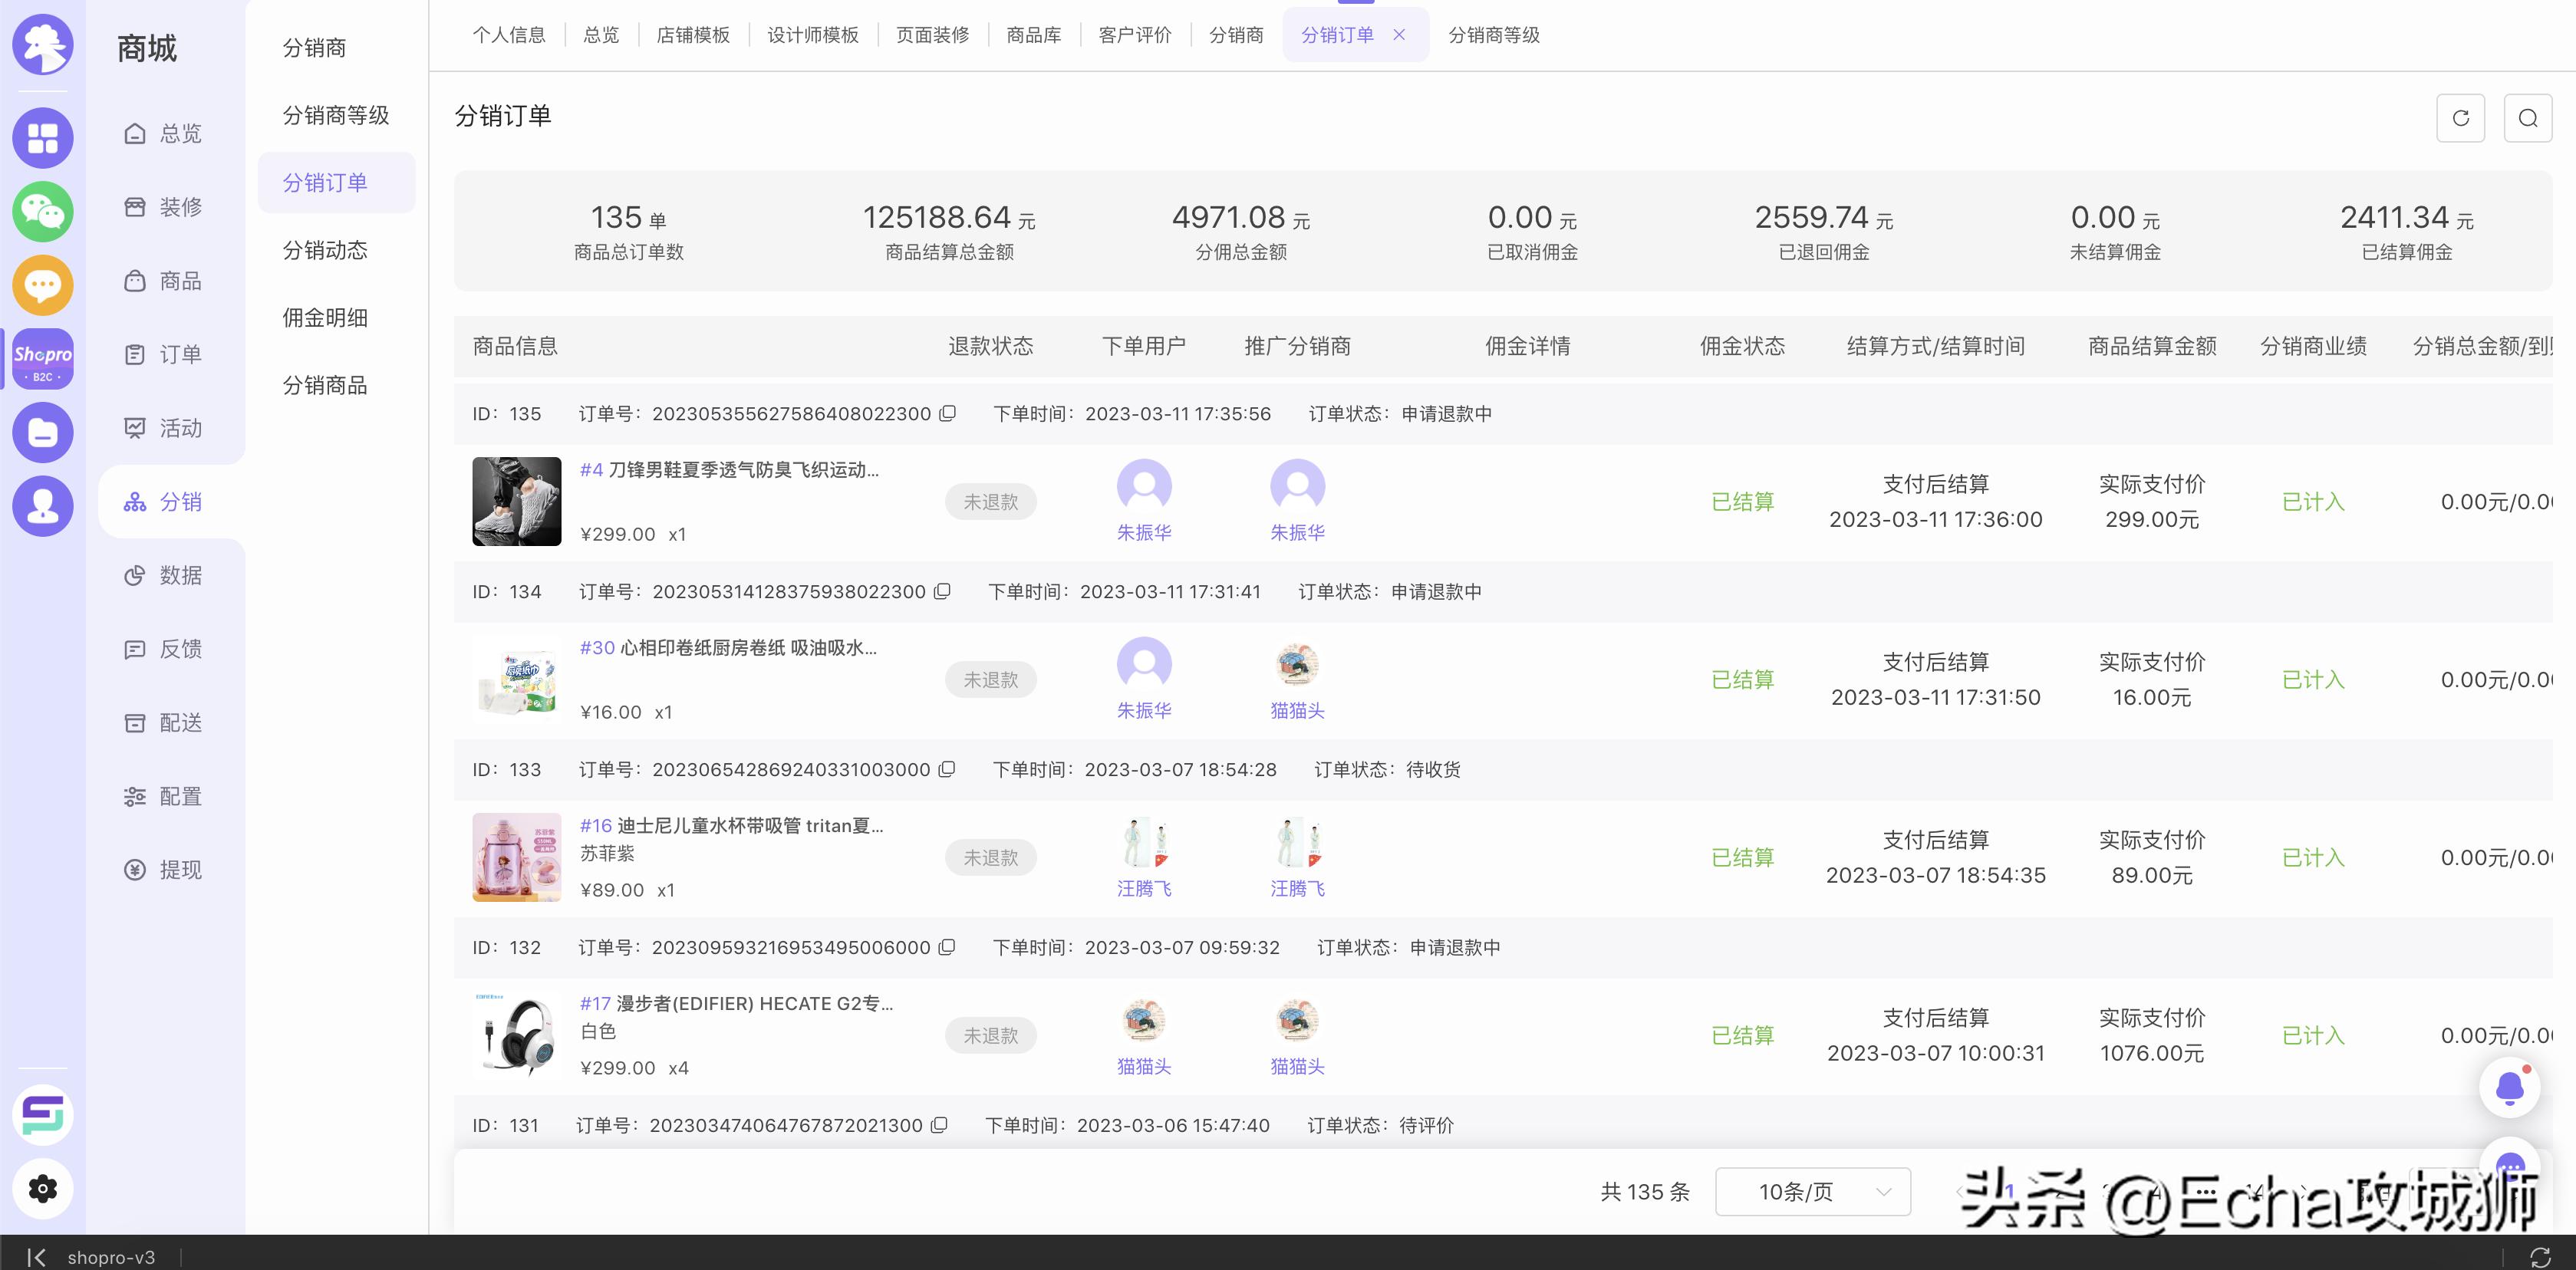This screenshot has width=2576, height=1270.
Task: Open search on the distribution orders page
Action: point(2528,117)
